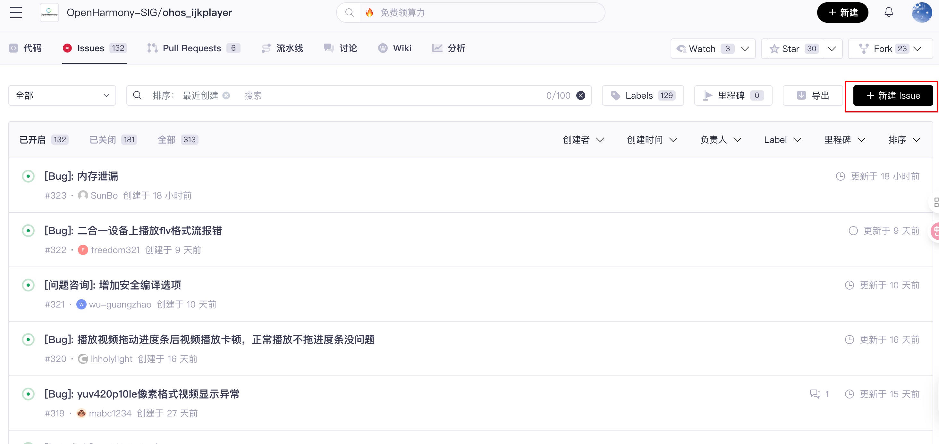939x444 pixels.
Task: Remove the 最近创建 sort filter chip
Action: [x=226, y=95]
